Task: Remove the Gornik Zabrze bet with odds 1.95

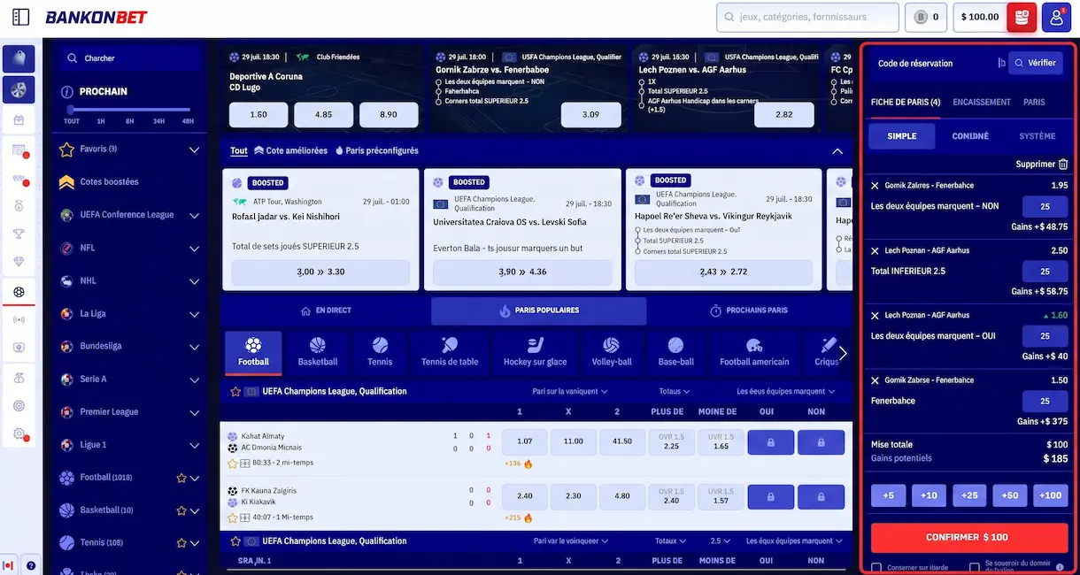Action: pyautogui.click(x=875, y=186)
